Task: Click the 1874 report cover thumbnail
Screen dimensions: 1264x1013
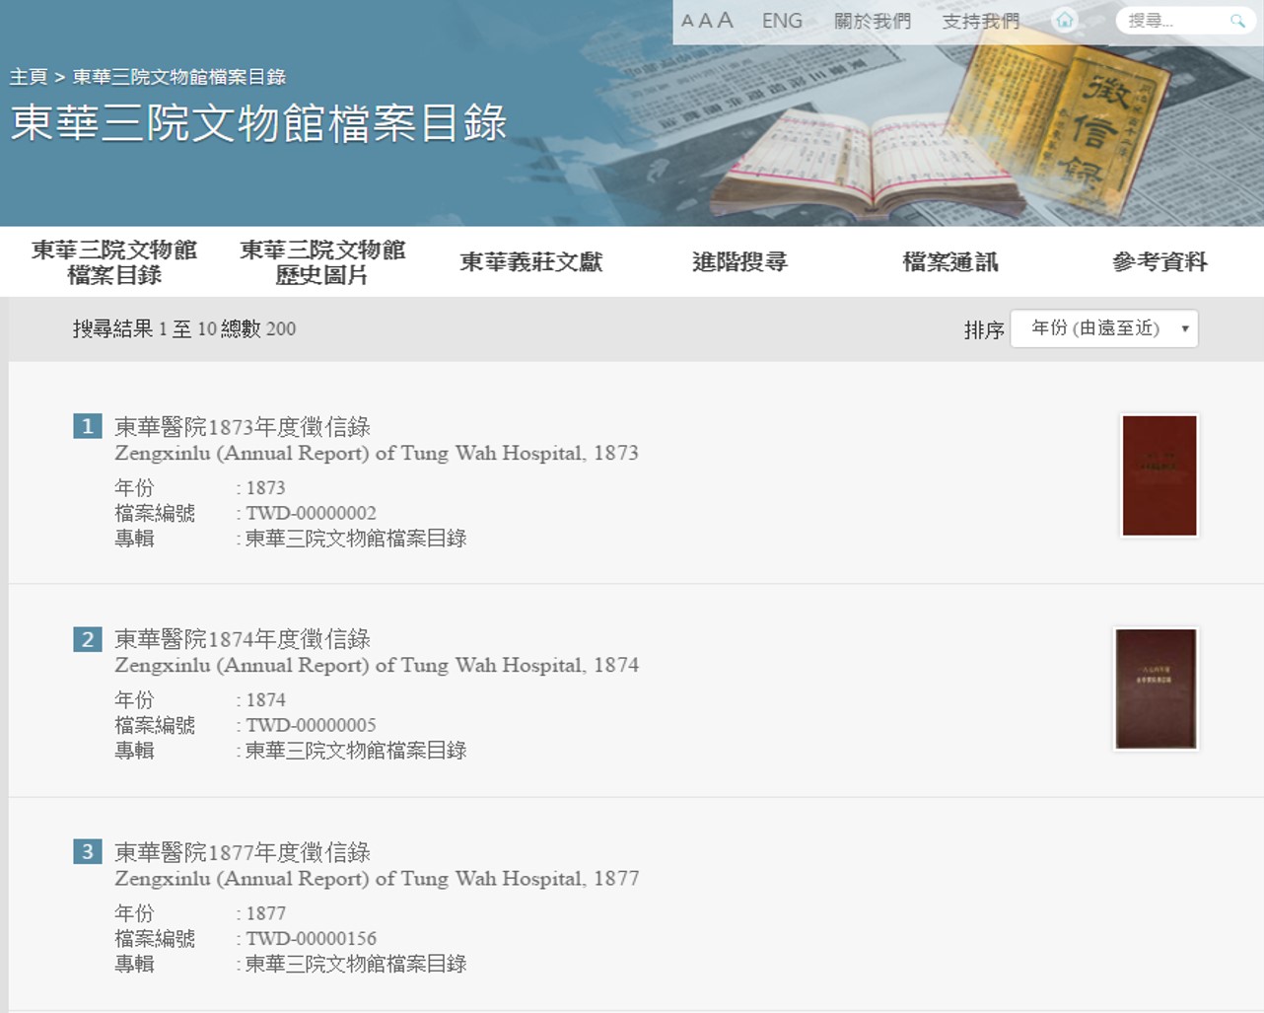Action: (1156, 688)
